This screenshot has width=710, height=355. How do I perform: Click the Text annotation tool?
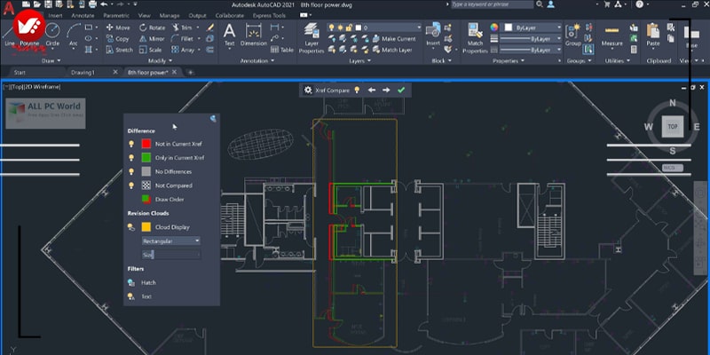[230, 35]
